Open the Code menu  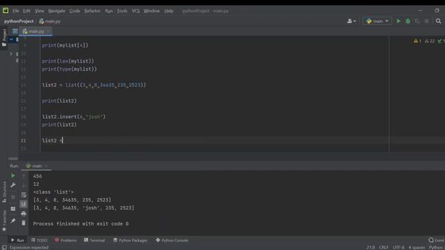[74, 11]
